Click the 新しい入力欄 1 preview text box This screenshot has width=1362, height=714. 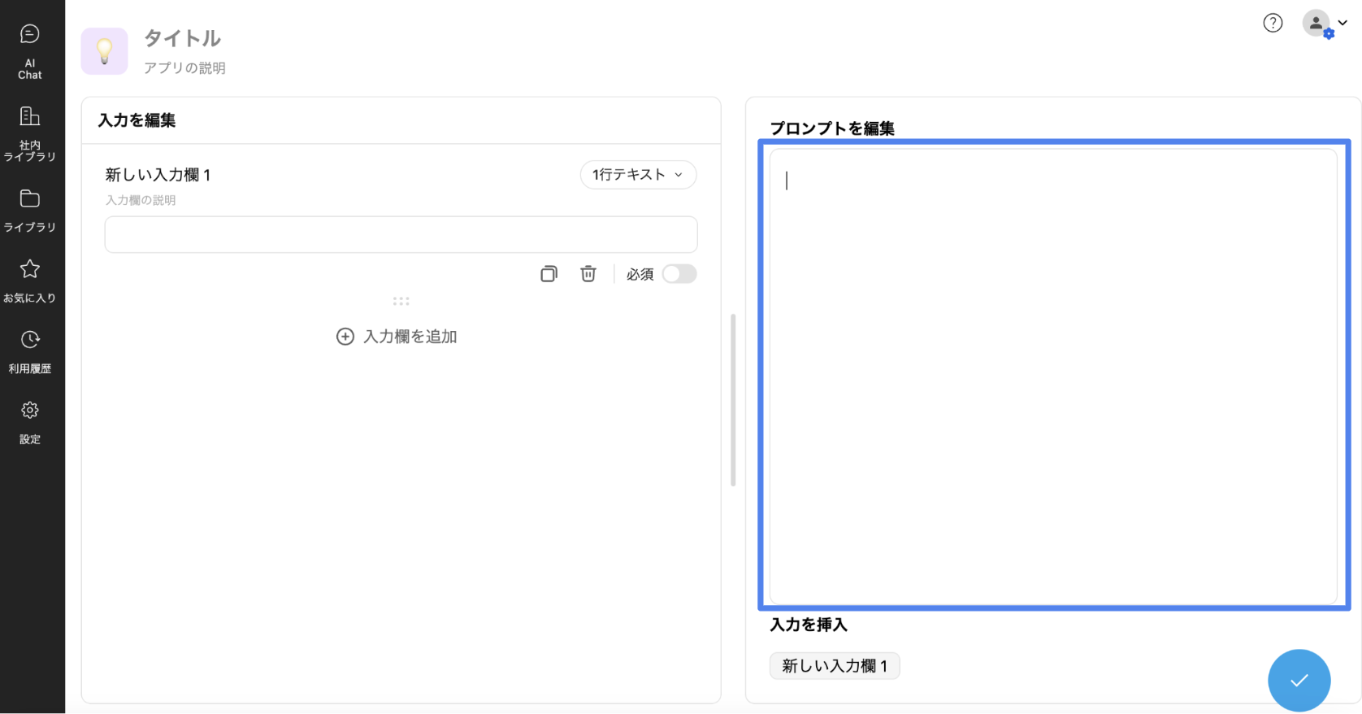[401, 234]
